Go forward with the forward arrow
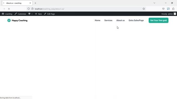Viewport: 177px width, 99px height. [4, 9]
